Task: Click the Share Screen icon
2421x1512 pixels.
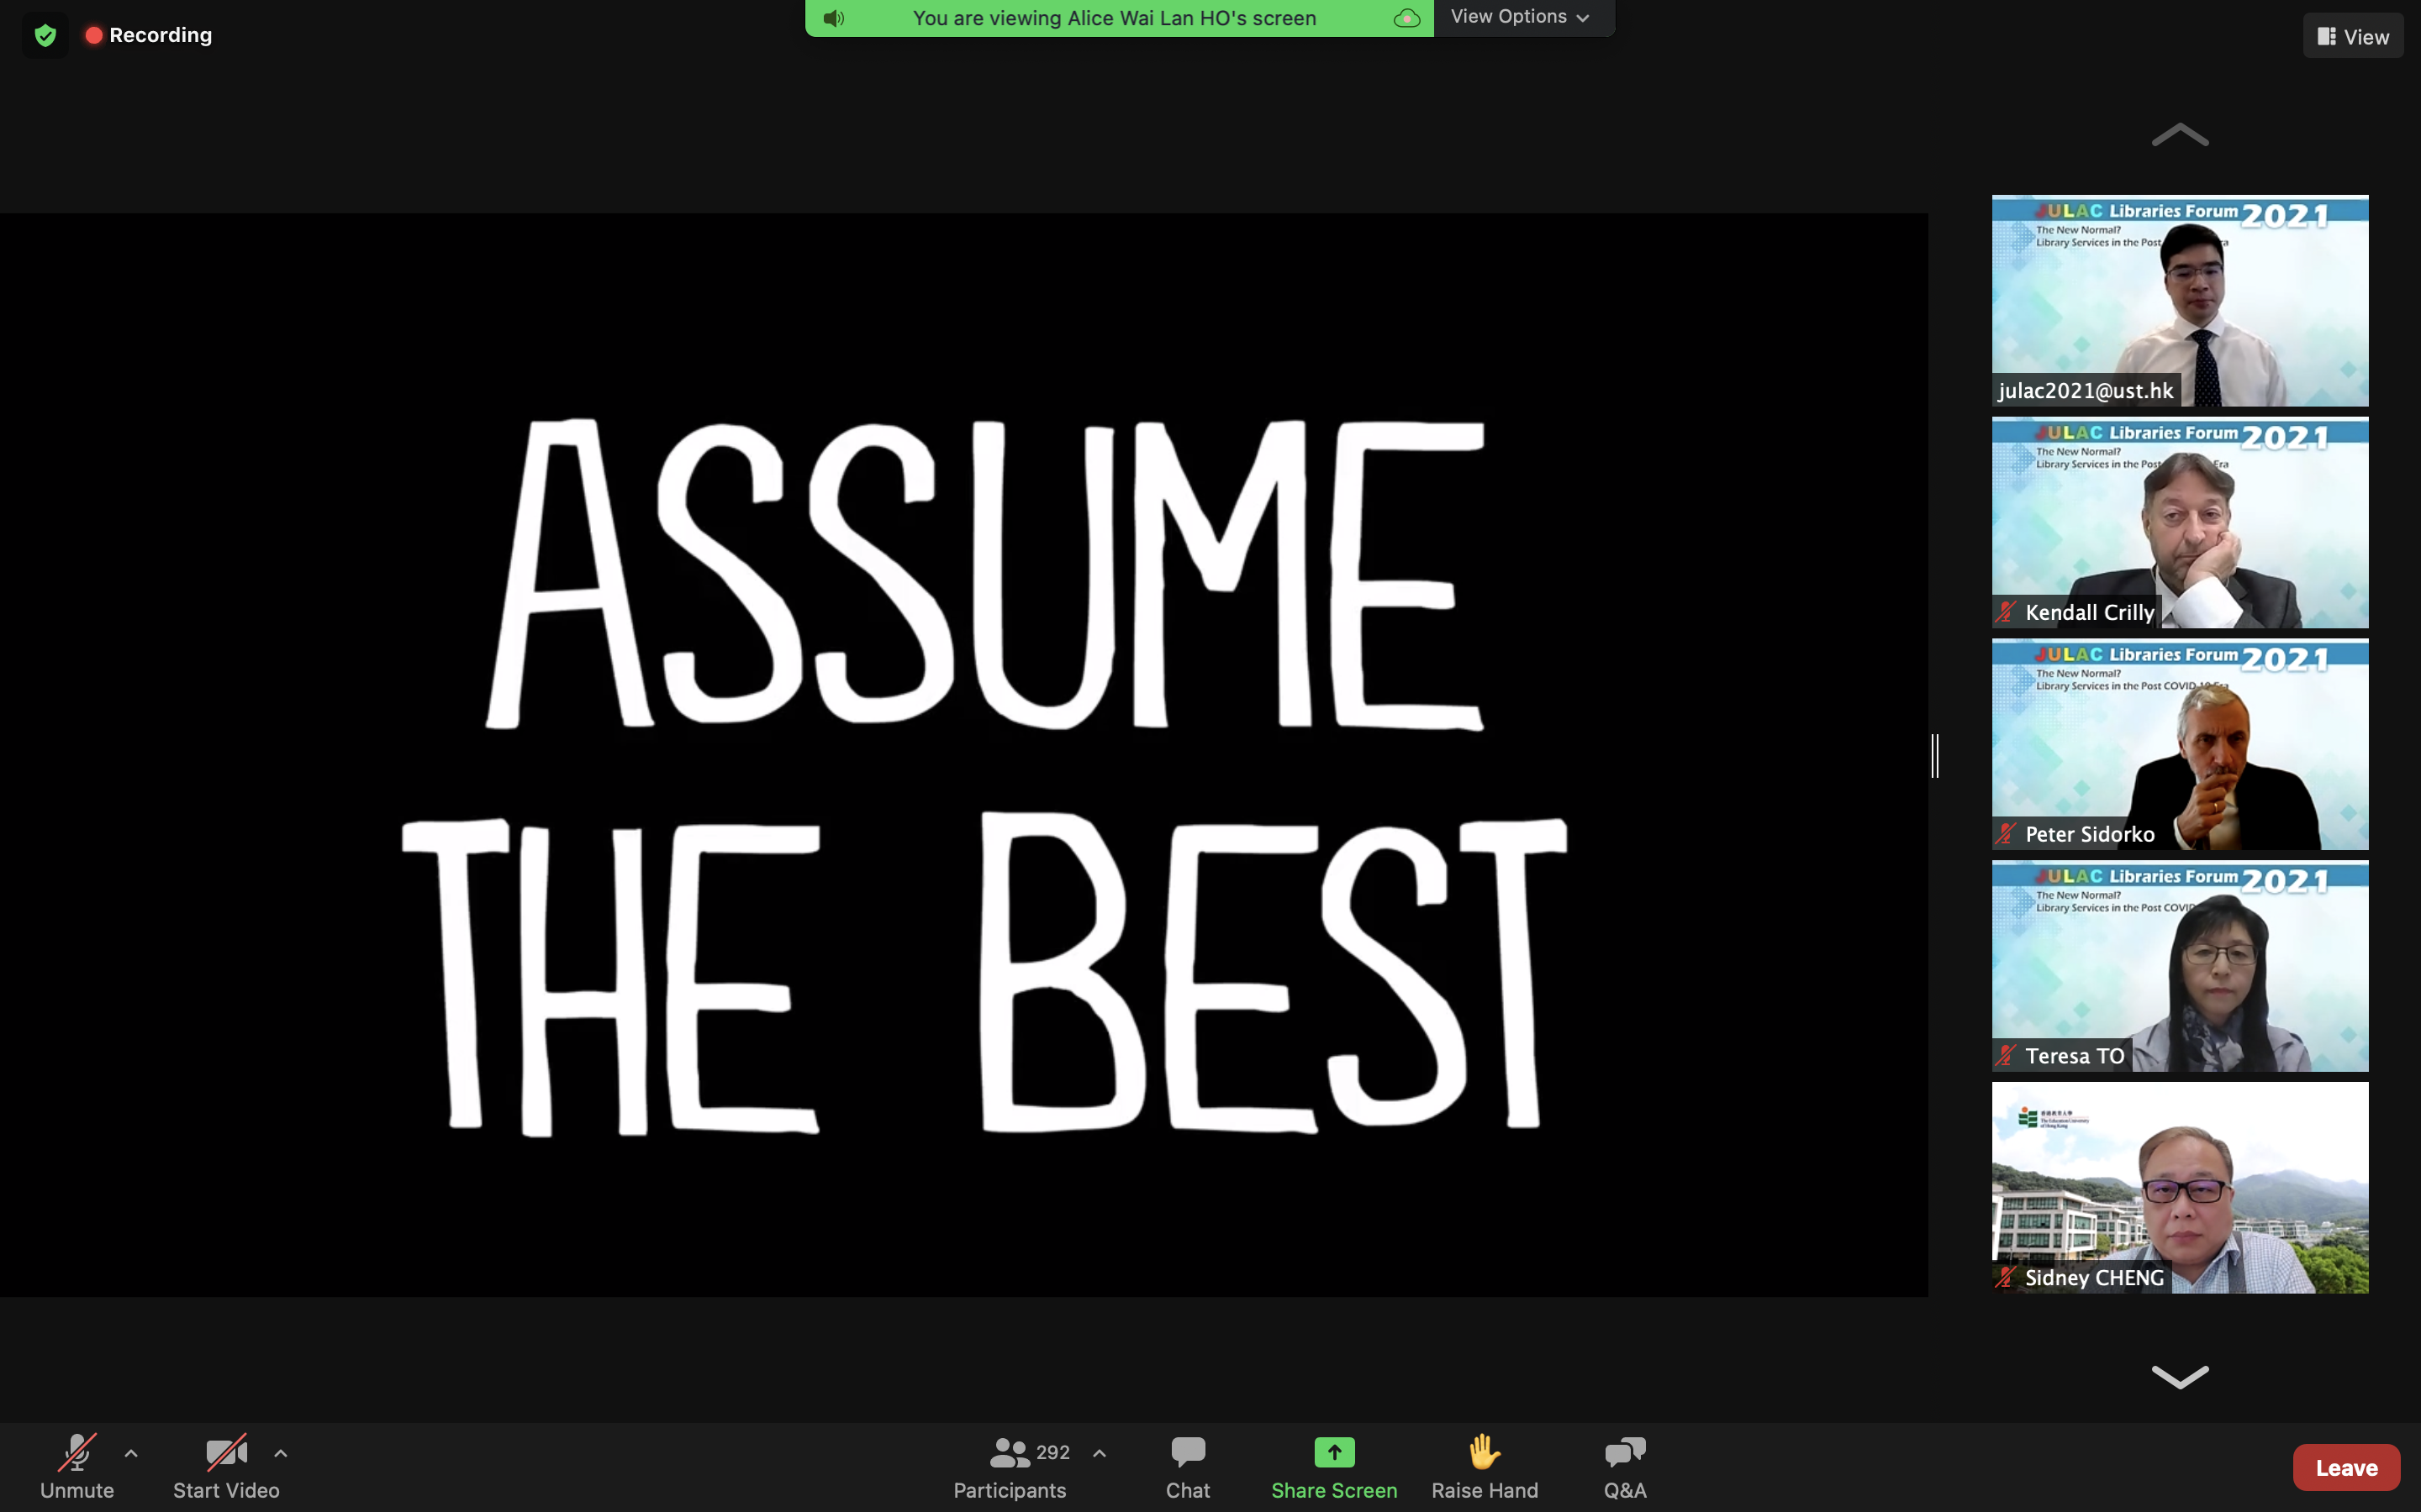Action: [x=1333, y=1452]
